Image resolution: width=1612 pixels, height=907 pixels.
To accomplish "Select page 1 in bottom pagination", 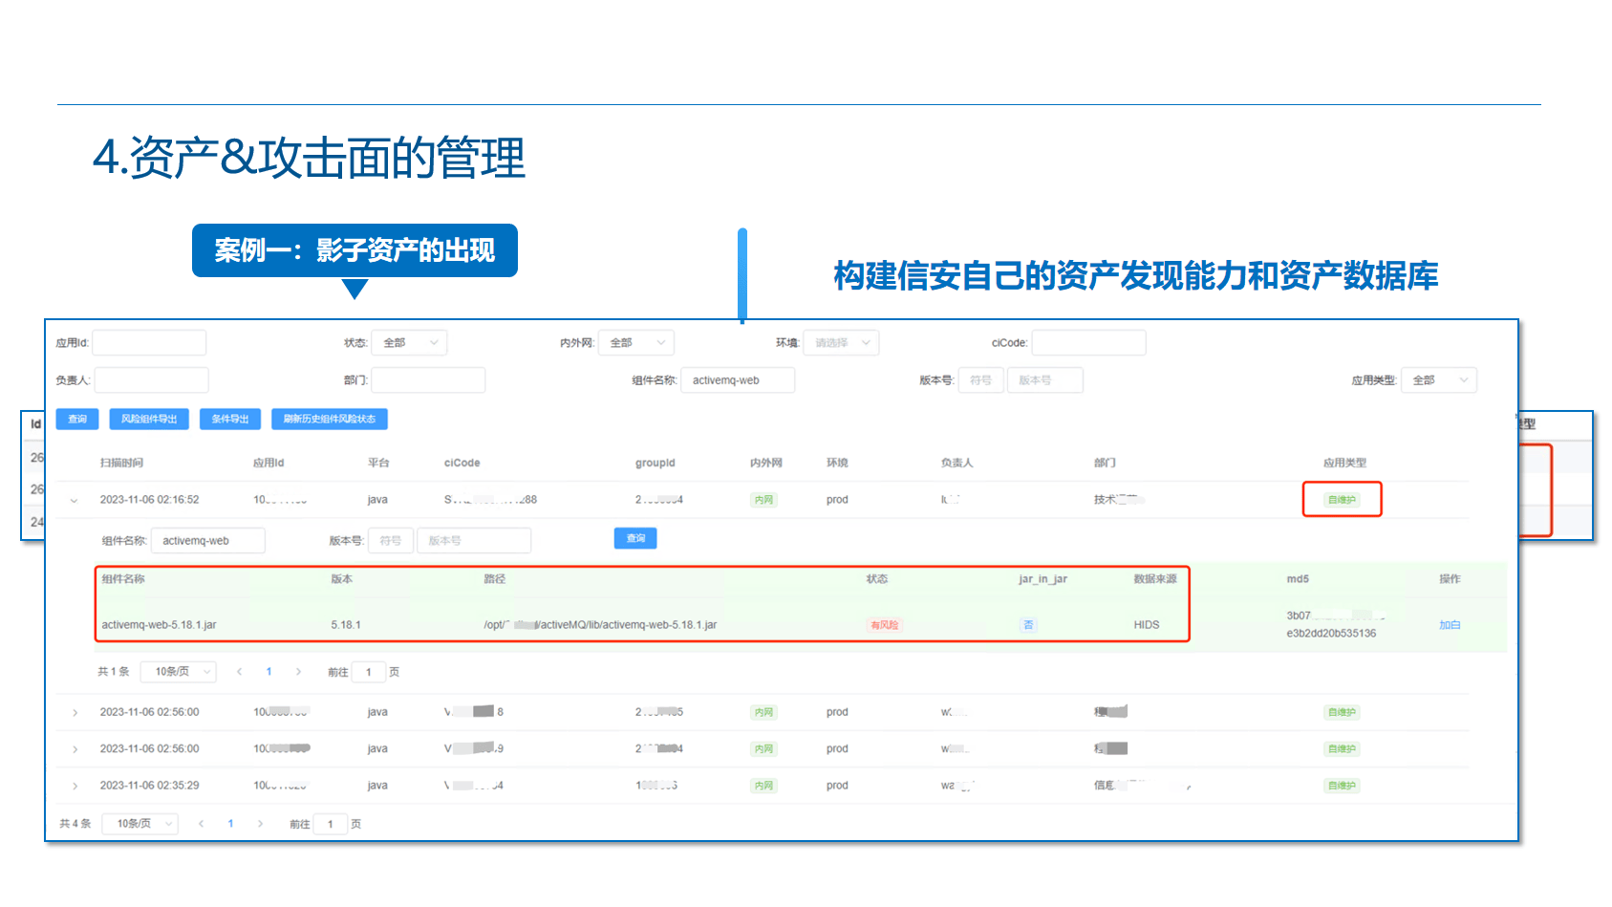I will click(230, 823).
